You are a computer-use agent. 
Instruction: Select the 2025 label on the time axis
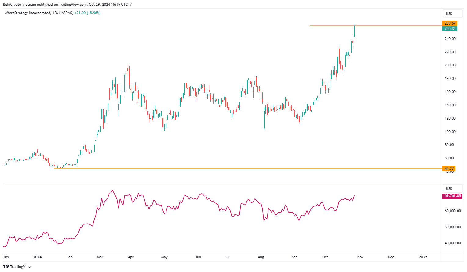(423, 257)
